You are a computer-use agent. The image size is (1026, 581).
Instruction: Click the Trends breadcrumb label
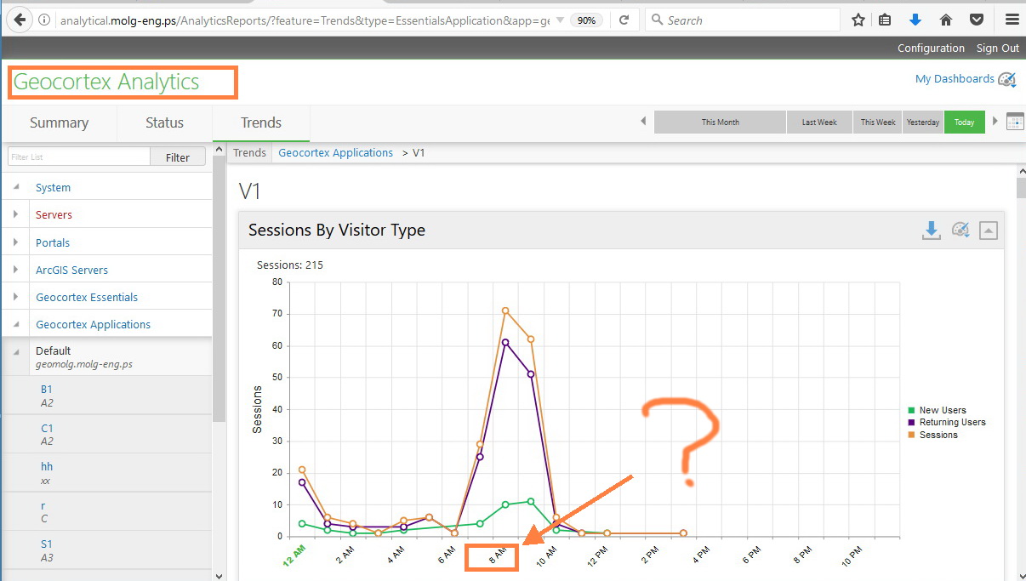point(249,153)
